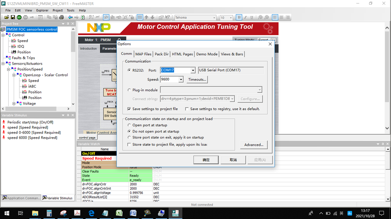This screenshot has height=219, width=391.
Task: Apply center text alignment
Action: pos(281,18)
